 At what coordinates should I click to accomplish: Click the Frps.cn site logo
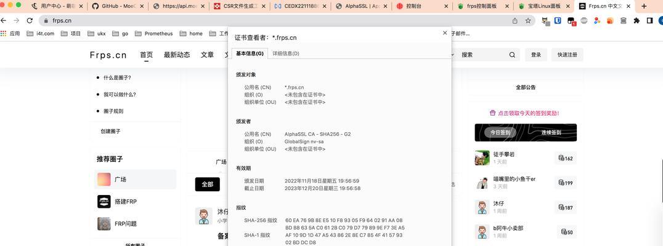point(108,55)
